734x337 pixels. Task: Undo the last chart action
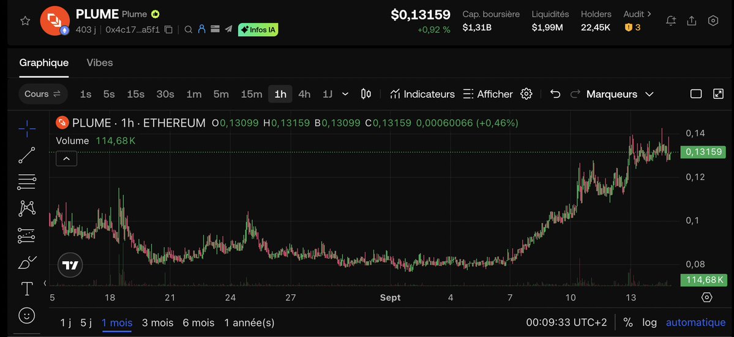tap(555, 94)
